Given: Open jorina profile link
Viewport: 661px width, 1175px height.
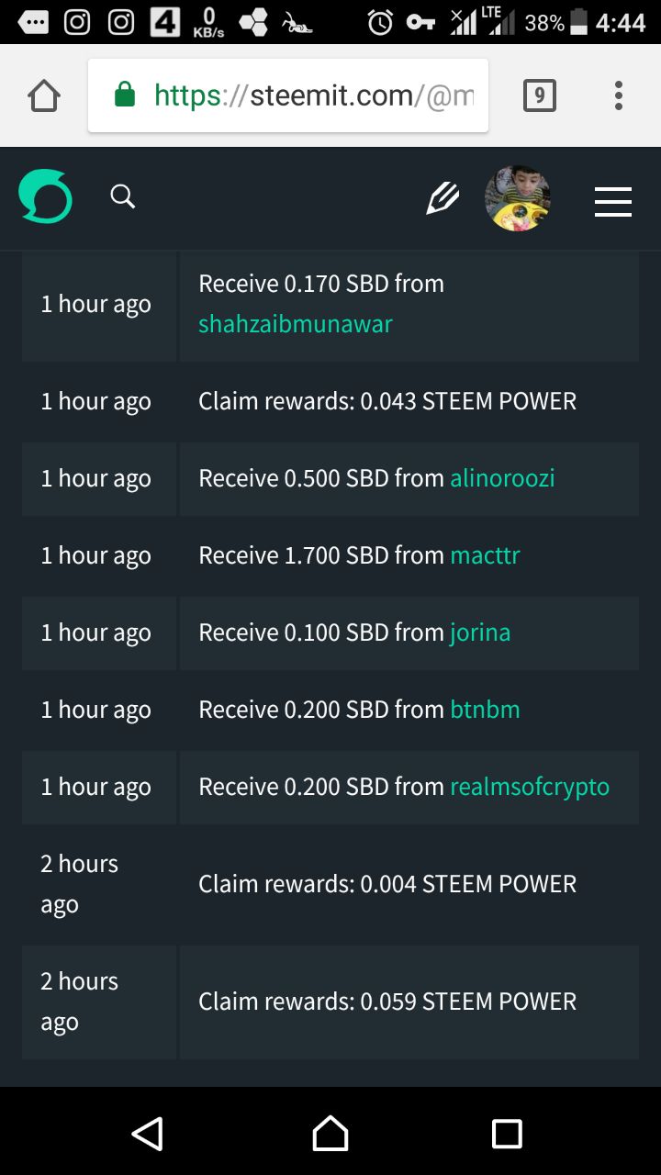Looking at the screenshot, I should click(x=480, y=633).
